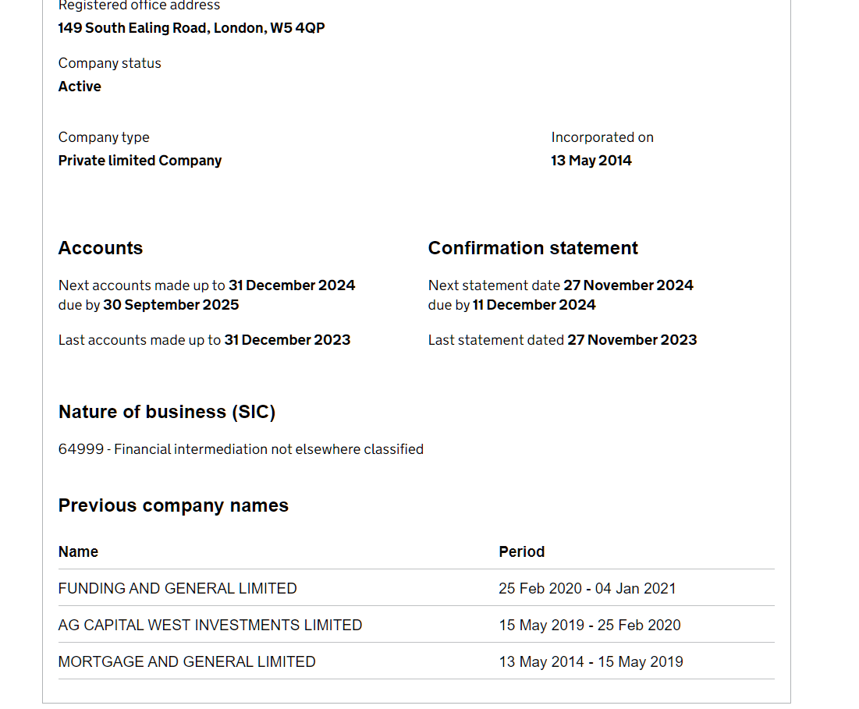Image resolution: width=859 pixels, height=709 pixels.
Task: Select accounts due date 30 September 2025
Action: coord(171,305)
